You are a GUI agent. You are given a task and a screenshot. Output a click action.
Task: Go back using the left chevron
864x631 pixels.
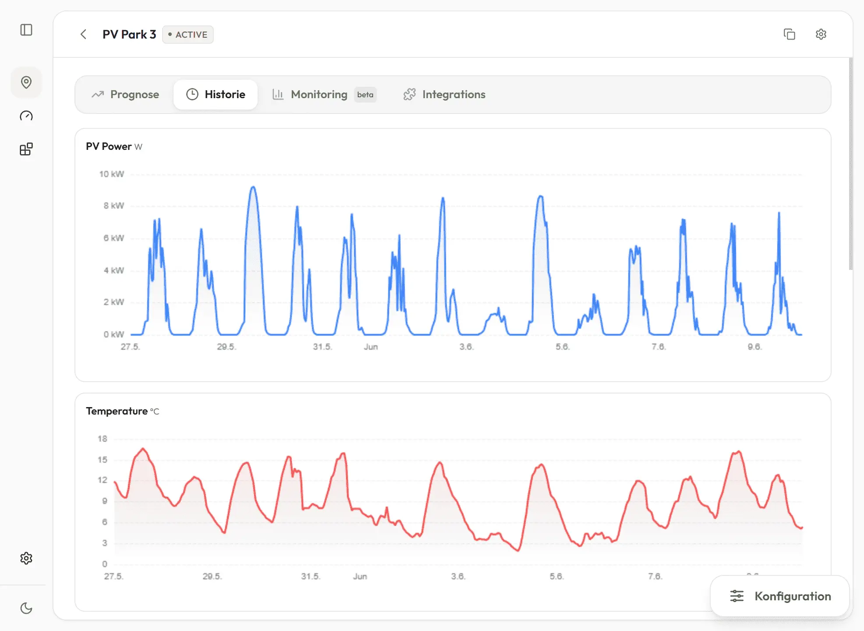pyautogui.click(x=83, y=34)
